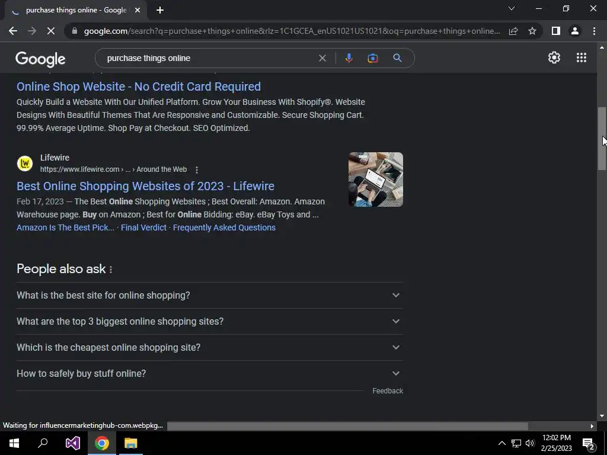607x455 pixels.
Task: Open Windows notification center
Action: [588, 443]
